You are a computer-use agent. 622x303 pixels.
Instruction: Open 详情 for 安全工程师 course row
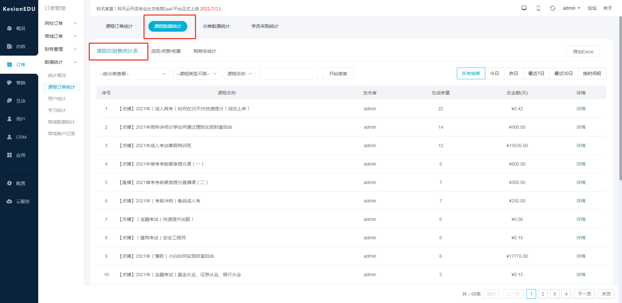coord(581,238)
